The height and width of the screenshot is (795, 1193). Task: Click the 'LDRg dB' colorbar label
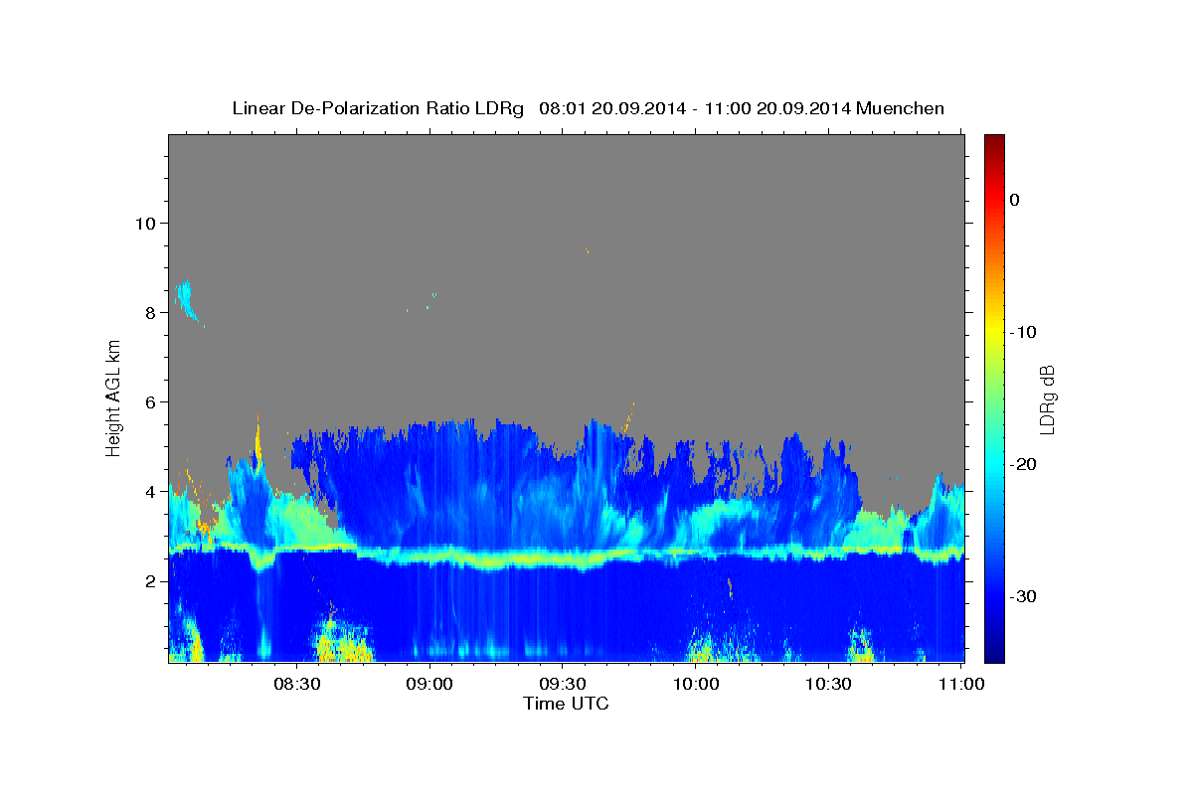click(x=1047, y=398)
